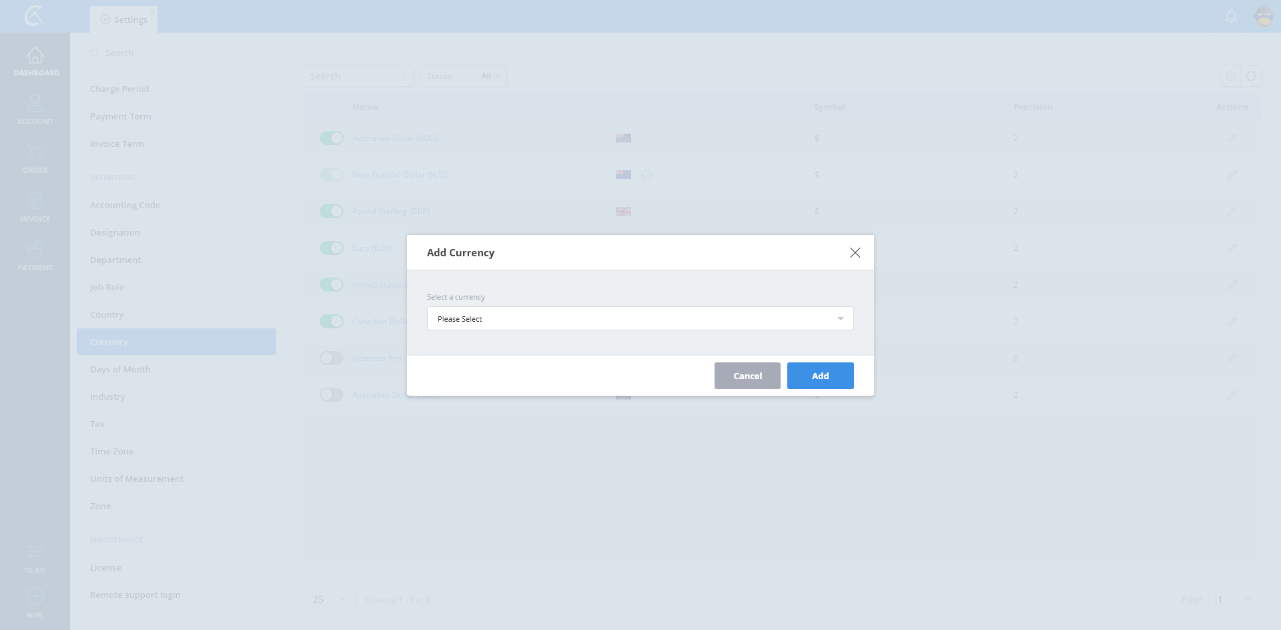Expand the Status filter dropdown
The width and height of the screenshot is (1281, 630).
(x=464, y=76)
